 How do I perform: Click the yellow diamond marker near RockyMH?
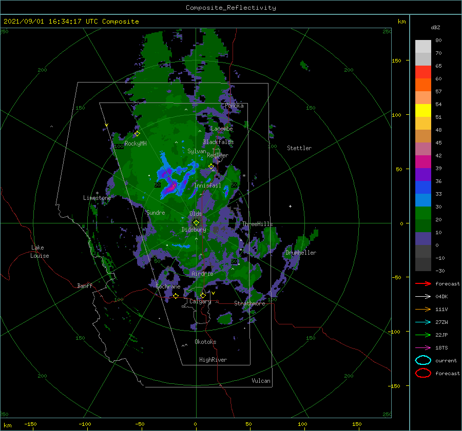pyautogui.click(x=137, y=134)
